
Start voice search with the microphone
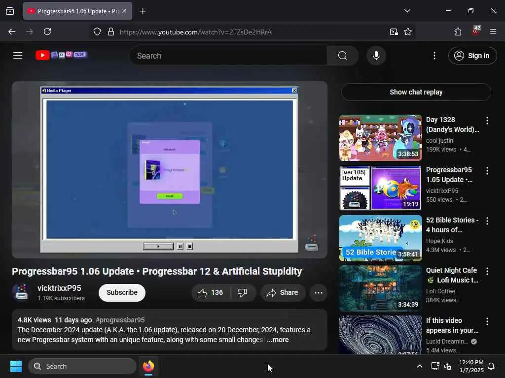pos(376,56)
